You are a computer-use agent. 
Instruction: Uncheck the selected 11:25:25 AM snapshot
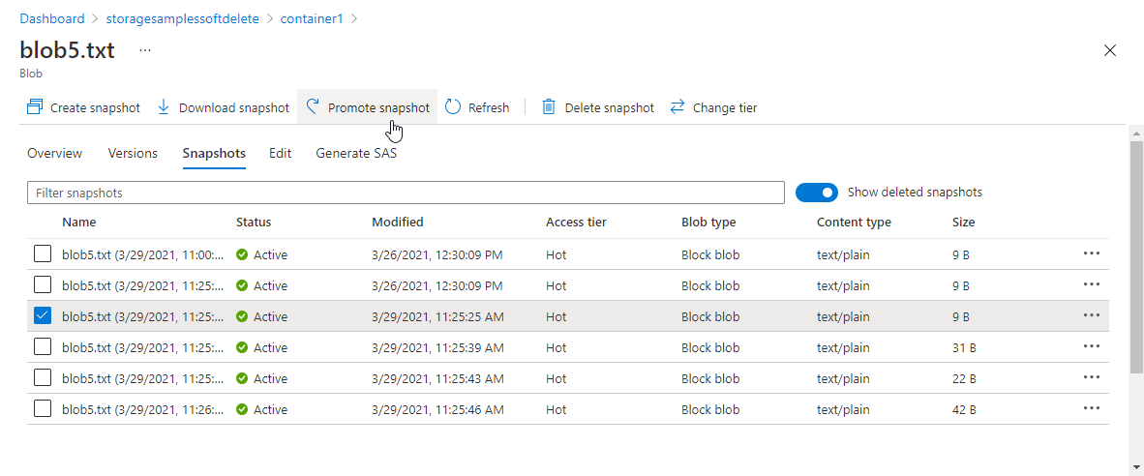(43, 316)
